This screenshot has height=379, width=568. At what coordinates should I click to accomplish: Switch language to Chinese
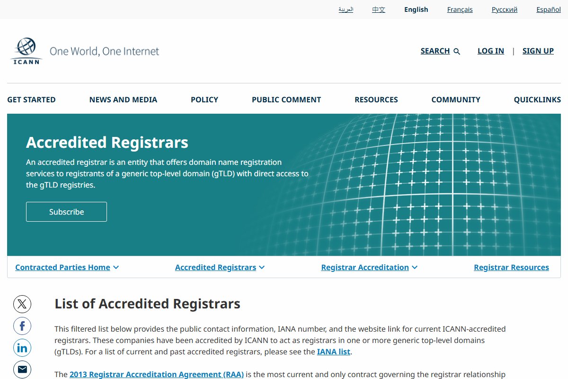379,9
